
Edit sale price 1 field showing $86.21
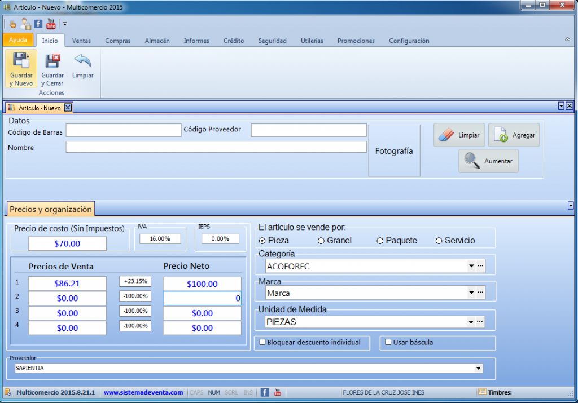[x=67, y=284]
